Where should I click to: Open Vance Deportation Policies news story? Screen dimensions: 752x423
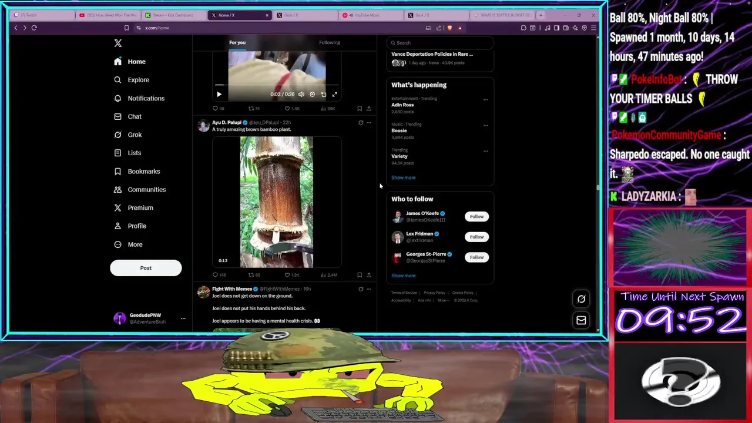pyautogui.click(x=432, y=54)
